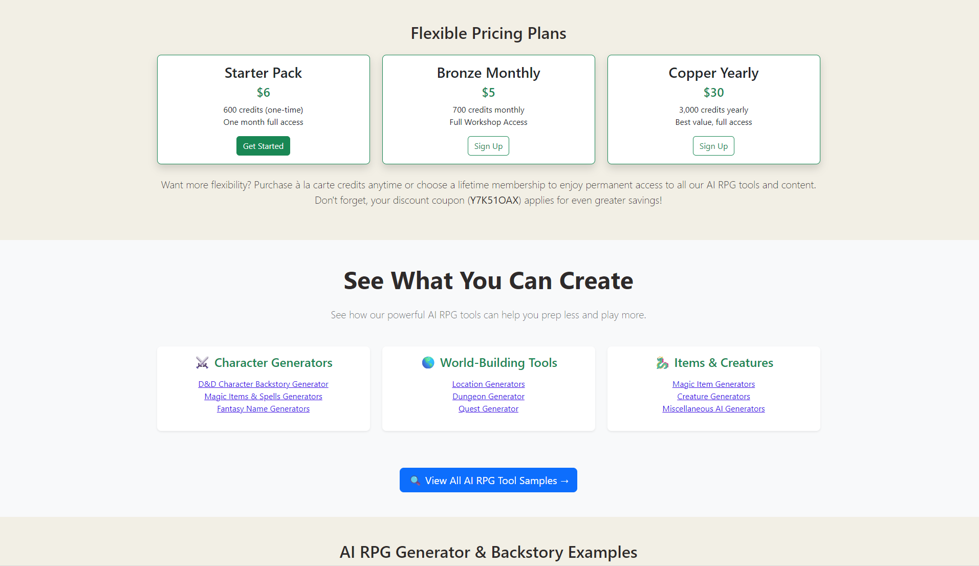Image resolution: width=979 pixels, height=566 pixels.
Task: Click the crossed swords icon beside Character Generators
Action: pos(202,363)
